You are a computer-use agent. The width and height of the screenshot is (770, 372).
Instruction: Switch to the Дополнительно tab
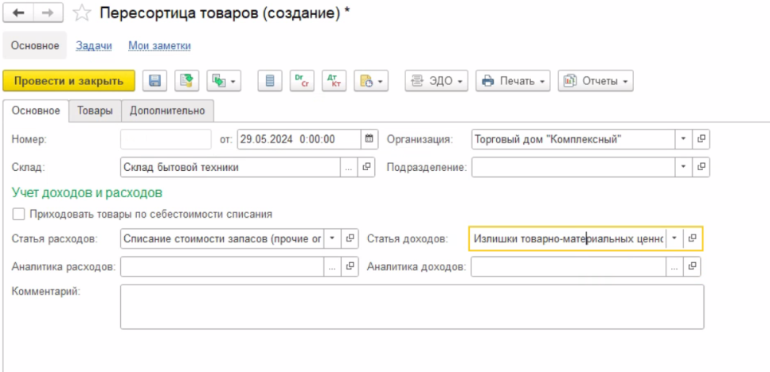pyautogui.click(x=167, y=110)
